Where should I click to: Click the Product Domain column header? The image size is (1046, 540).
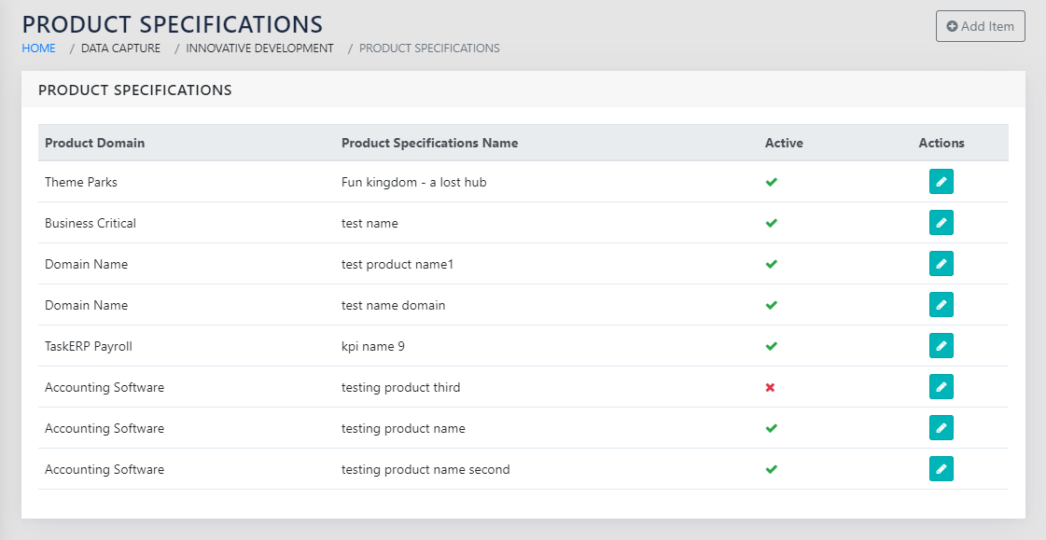click(94, 143)
